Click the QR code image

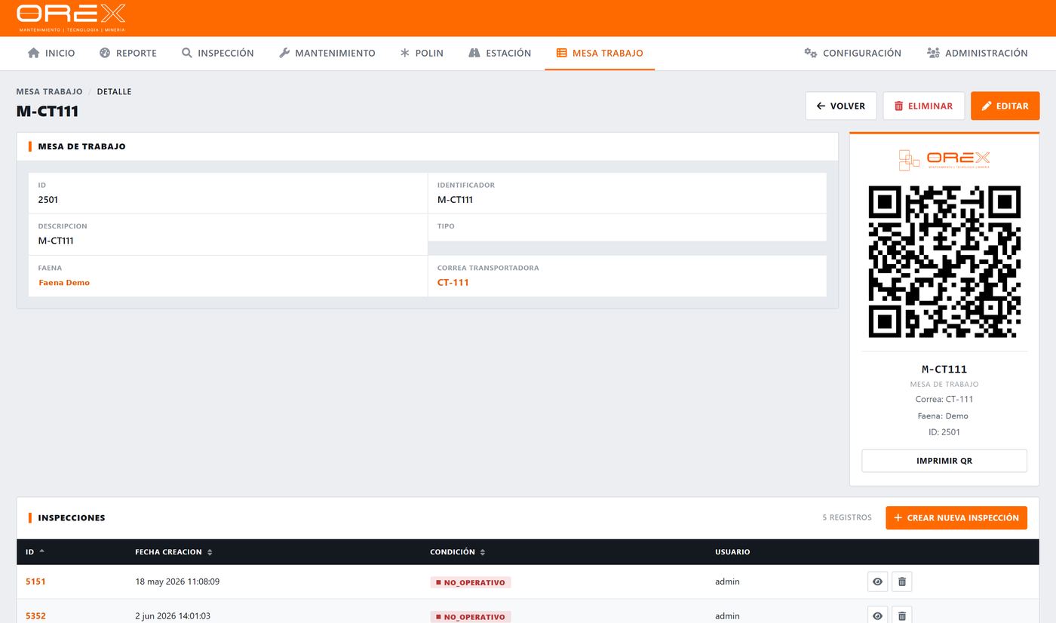pos(944,262)
